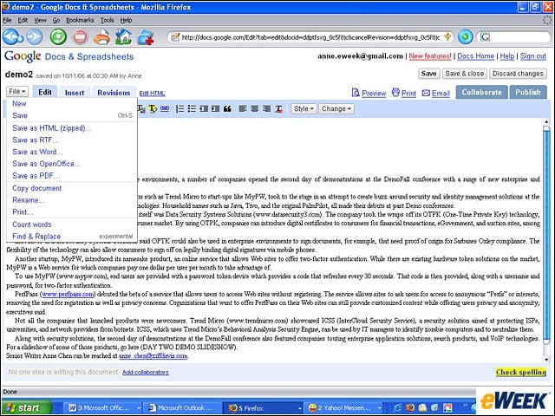Select Save as RTF
The image size is (555, 416).
tap(71, 140)
